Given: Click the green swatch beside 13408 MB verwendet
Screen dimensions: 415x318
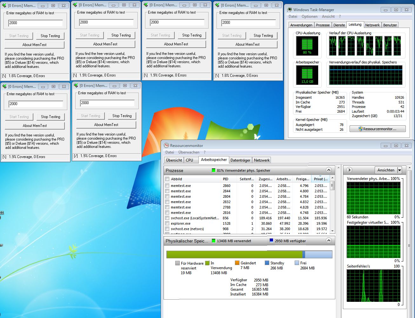Looking at the screenshot, I should [213, 241].
